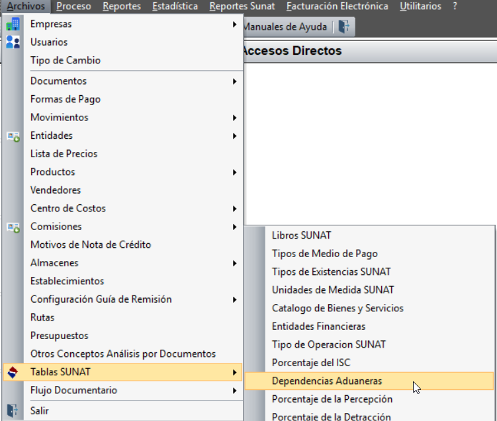Click the Empresas building icon

[x=13, y=24]
